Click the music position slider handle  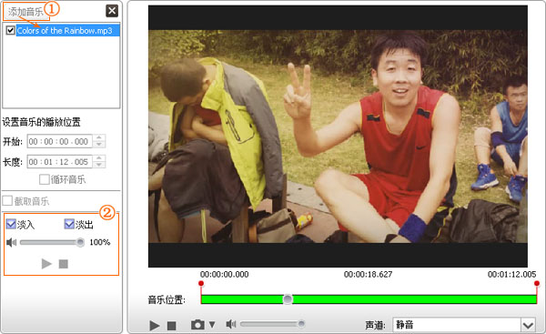288,299
